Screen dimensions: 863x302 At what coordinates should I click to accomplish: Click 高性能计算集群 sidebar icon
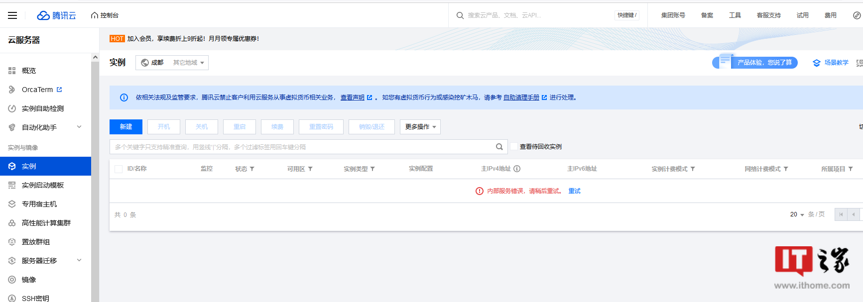point(12,223)
